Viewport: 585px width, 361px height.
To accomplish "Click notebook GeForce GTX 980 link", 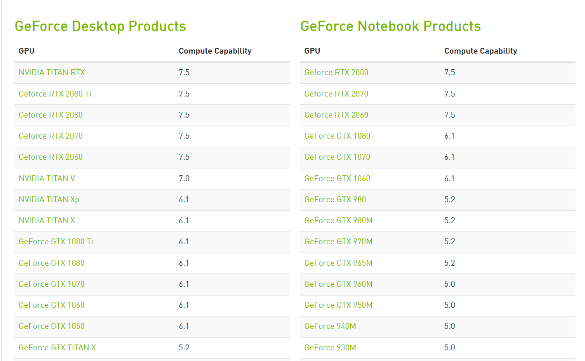I will tap(335, 200).
